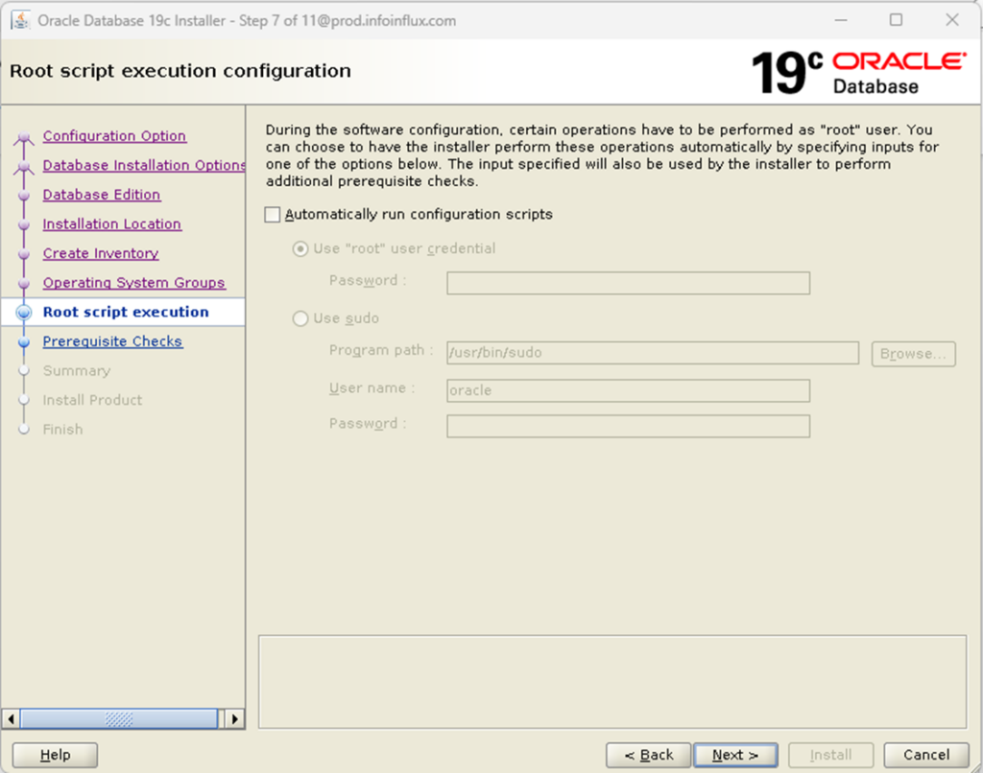Go back to the previous step
The width and height of the screenshot is (983, 773).
point(648,755)
